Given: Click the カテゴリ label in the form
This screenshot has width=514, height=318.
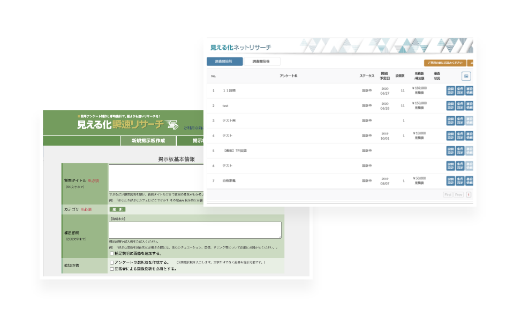Looking at the screenshot, I should point(71,209).
